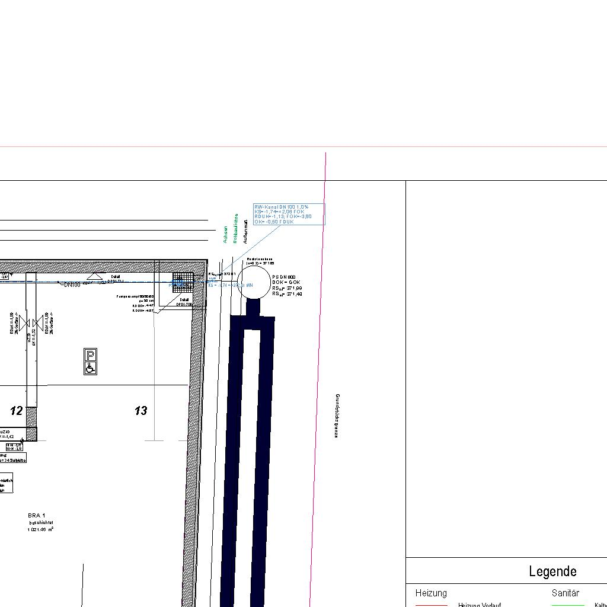Click parking space number 13

click(x=140, y=411)
